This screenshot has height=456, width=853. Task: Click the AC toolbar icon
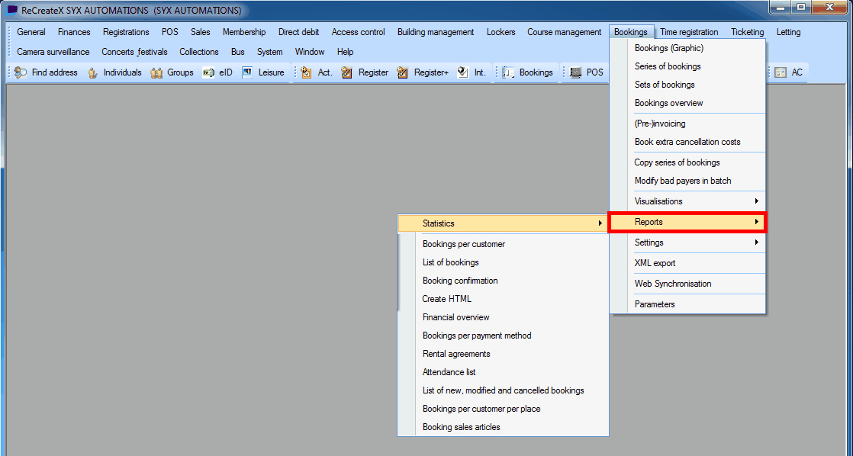[x=781, y=72]
